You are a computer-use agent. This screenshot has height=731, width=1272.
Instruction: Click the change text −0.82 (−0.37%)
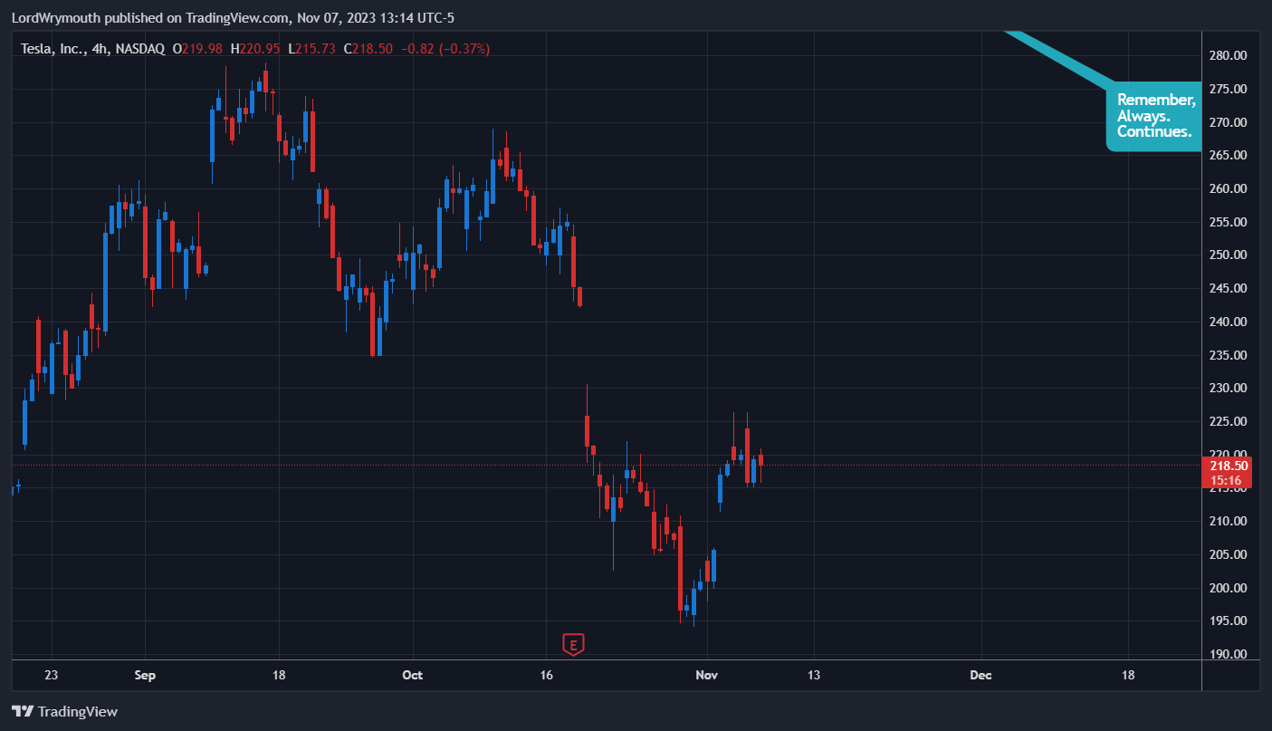[x=445, y=48]
